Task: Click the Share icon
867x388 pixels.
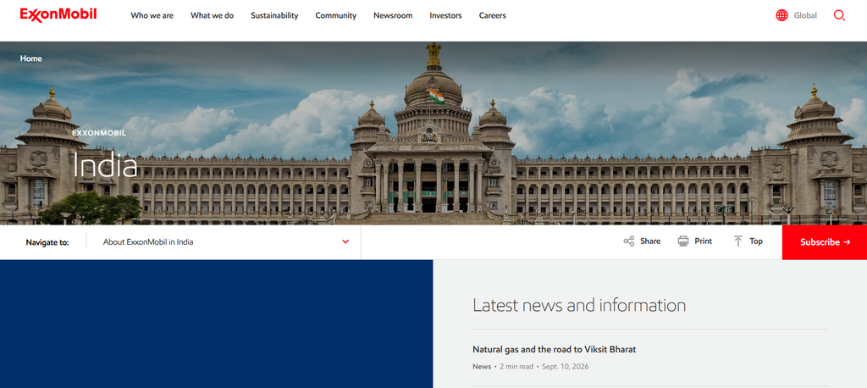Action: 629,241
